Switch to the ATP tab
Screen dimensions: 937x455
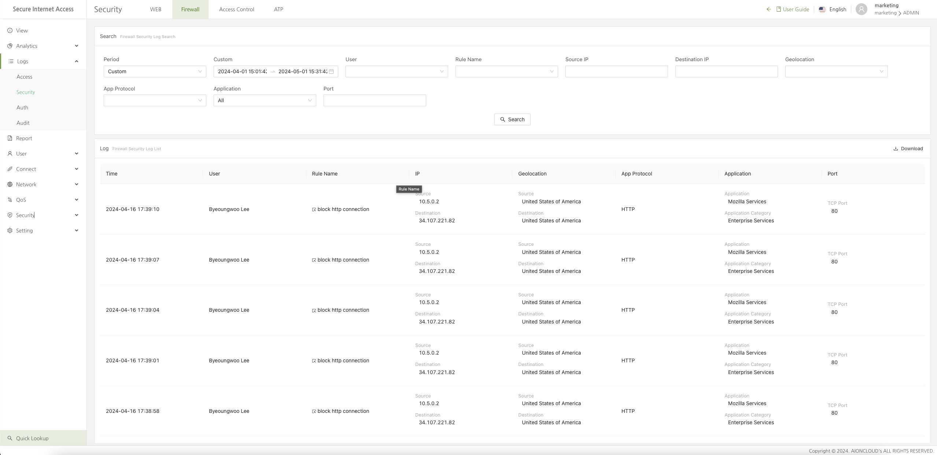pos(278,9)
